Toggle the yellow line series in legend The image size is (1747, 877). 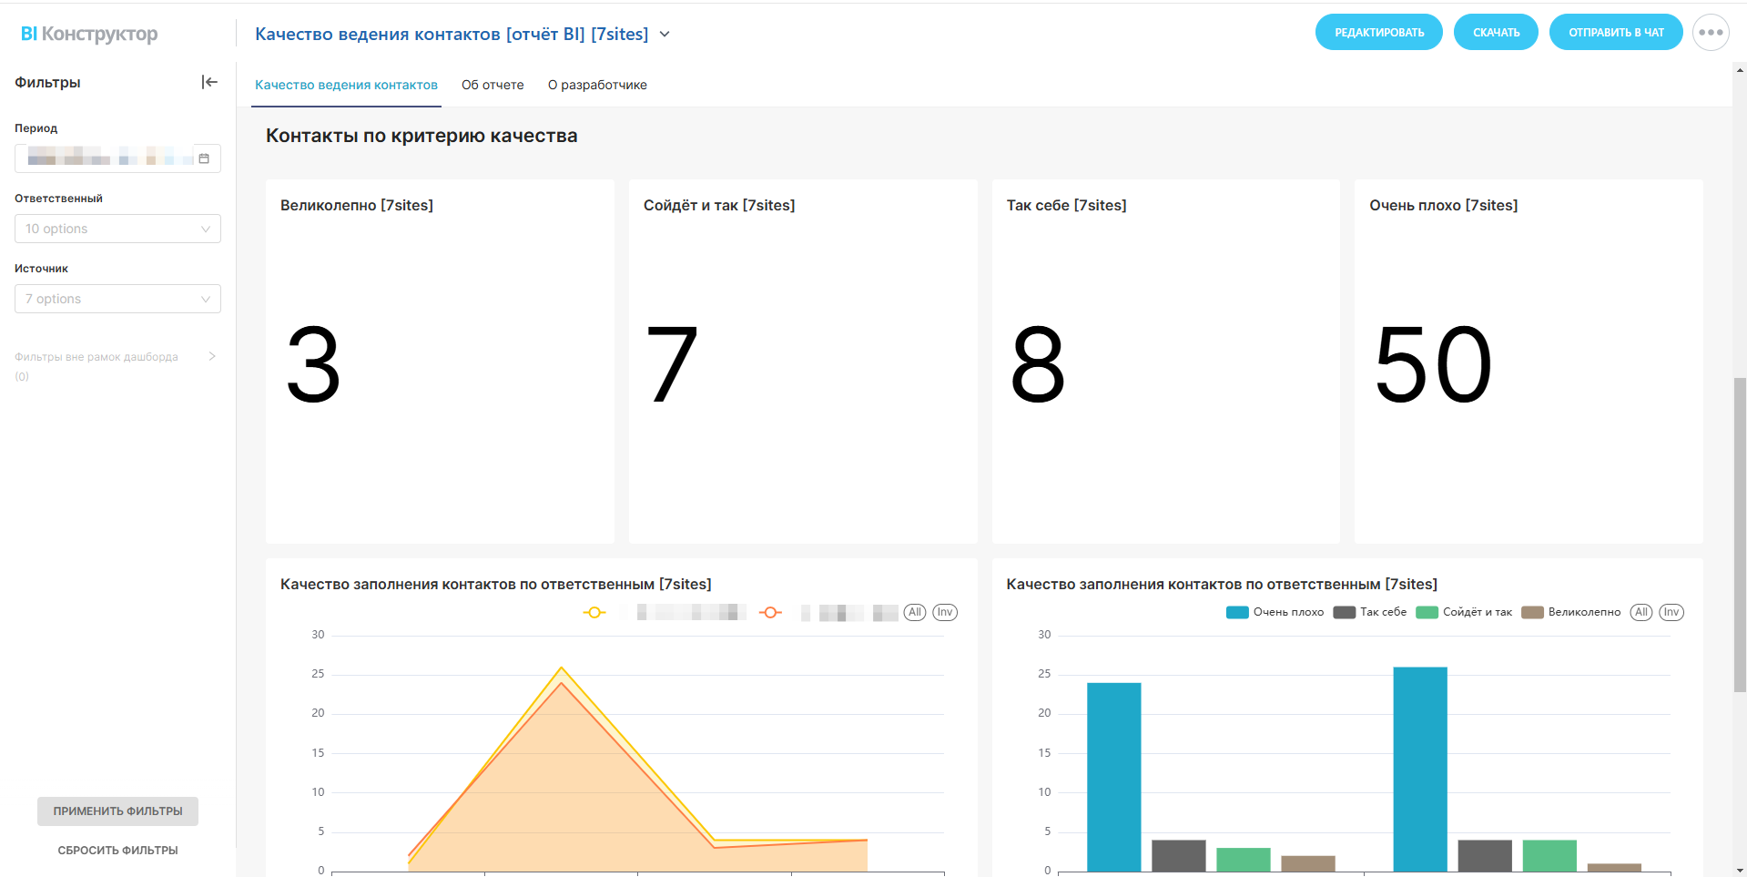tap(594, 613)
